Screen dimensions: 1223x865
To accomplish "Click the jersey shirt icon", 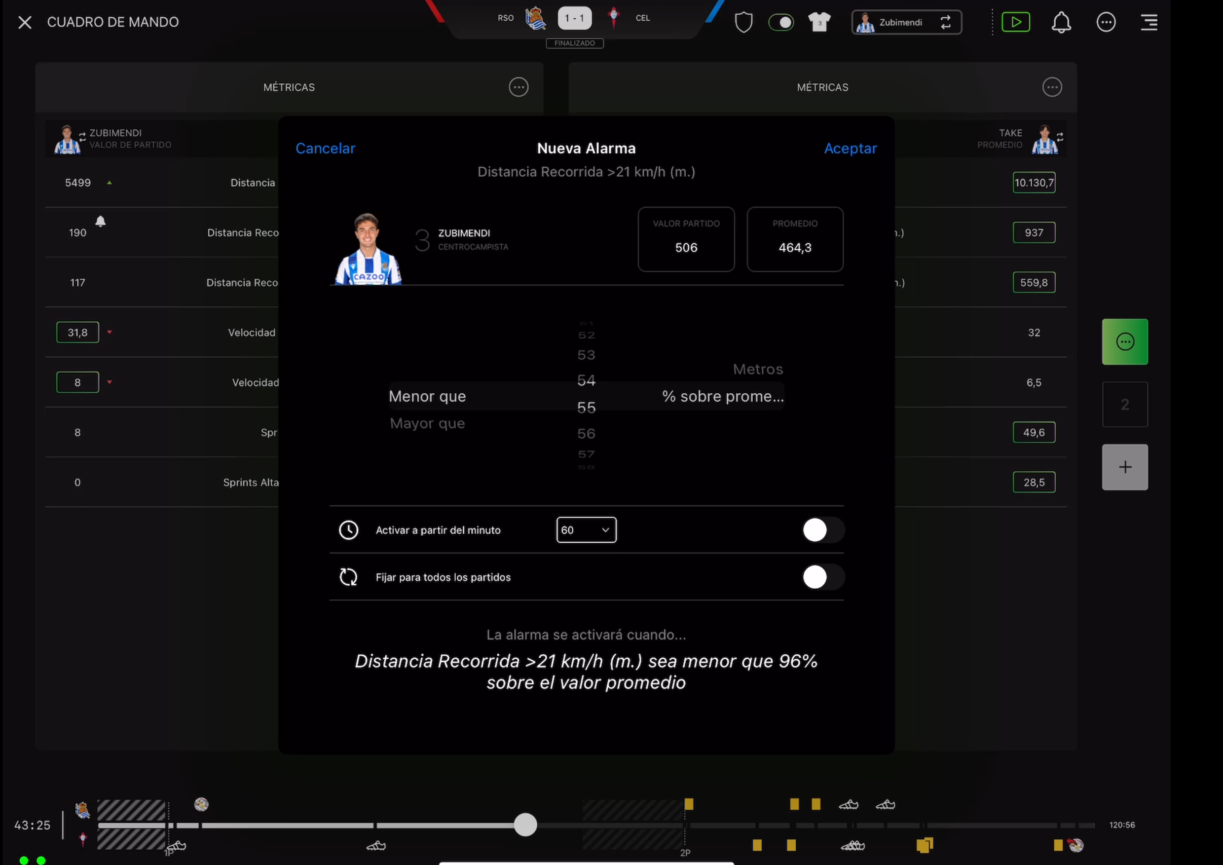I will [x=819, y=22].
